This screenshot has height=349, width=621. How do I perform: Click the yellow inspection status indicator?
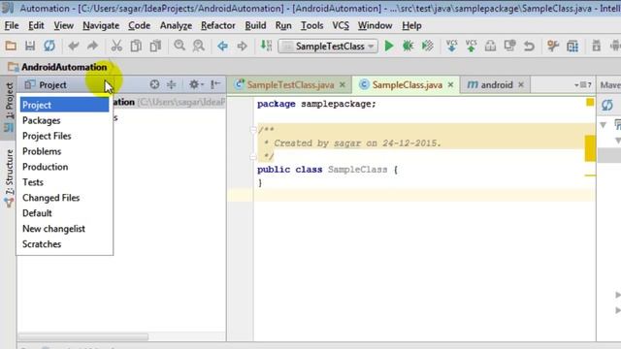tap(590, 102)
